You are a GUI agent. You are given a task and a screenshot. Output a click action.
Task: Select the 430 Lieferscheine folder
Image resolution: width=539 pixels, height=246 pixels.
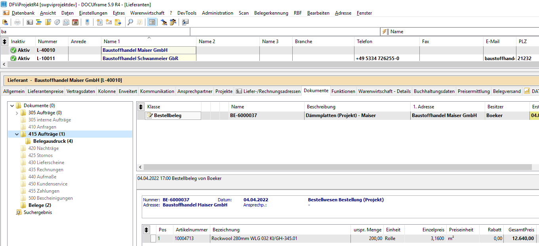46,163
